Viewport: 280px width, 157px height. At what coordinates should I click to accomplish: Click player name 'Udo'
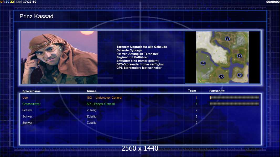pyautogui.click(x=25, y=98)
